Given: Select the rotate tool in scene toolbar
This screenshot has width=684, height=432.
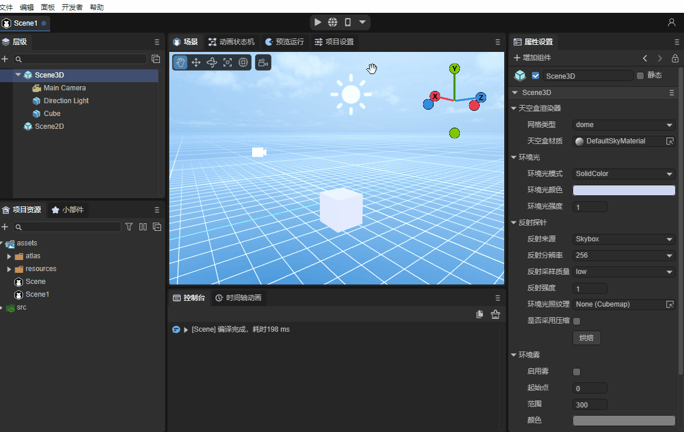Looking at the screenshot, I should [x=212, y=62].
